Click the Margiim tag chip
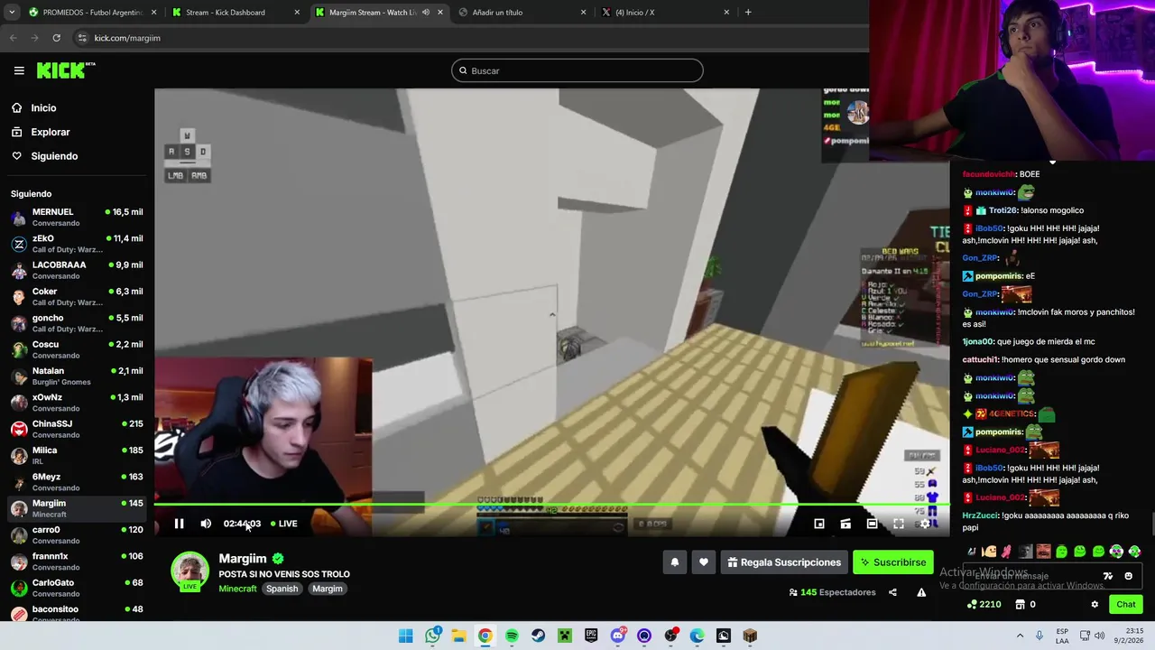 tap(328, 589)
